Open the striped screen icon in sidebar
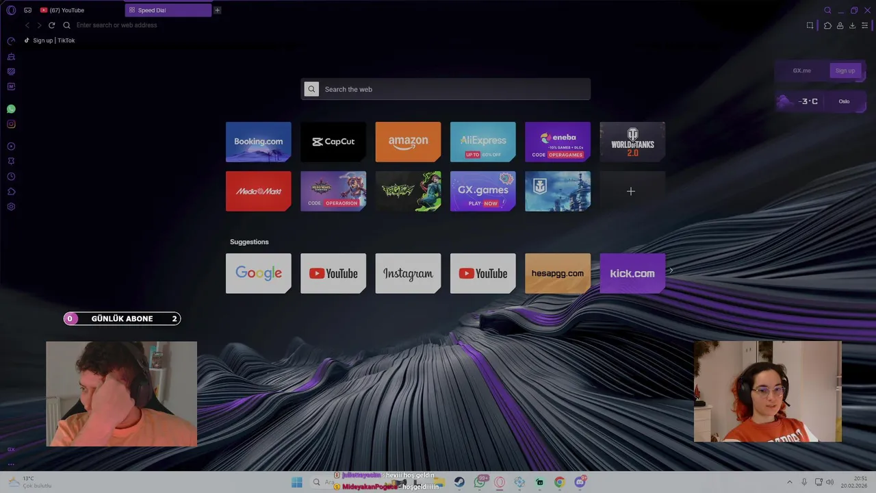Image resolution: width=876 pixels, height=493 pixels. [x=11, y=71]
